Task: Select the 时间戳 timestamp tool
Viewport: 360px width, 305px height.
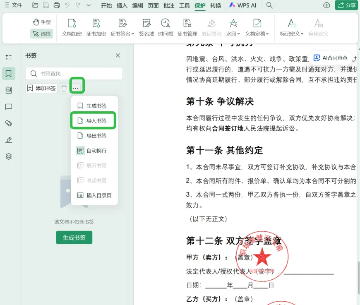Action: click(x=166, y=28)
